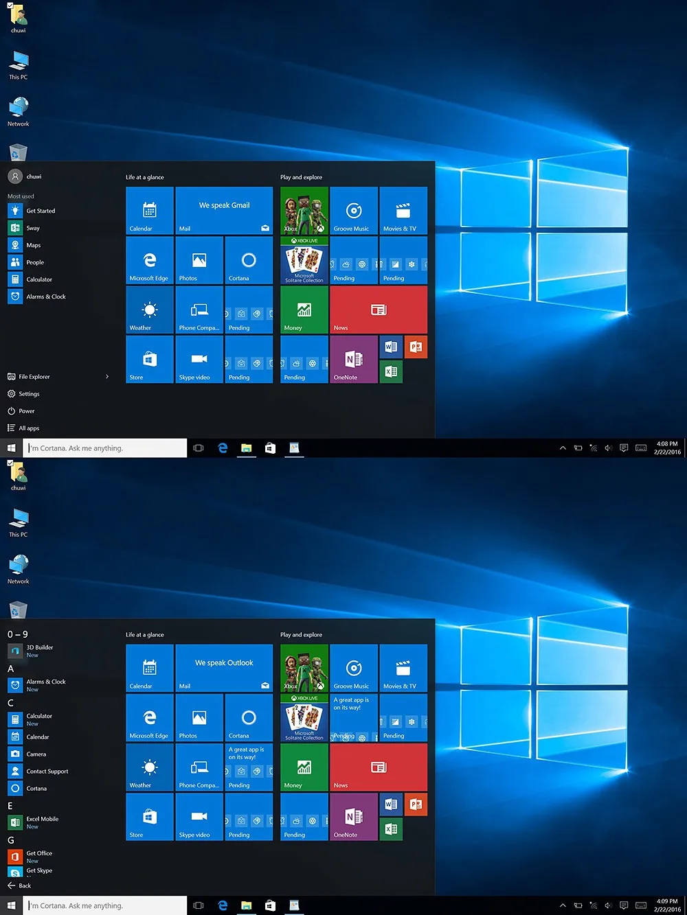Open the chuwi user account menu
Screen dimensions: 687x915
(25, 176)
